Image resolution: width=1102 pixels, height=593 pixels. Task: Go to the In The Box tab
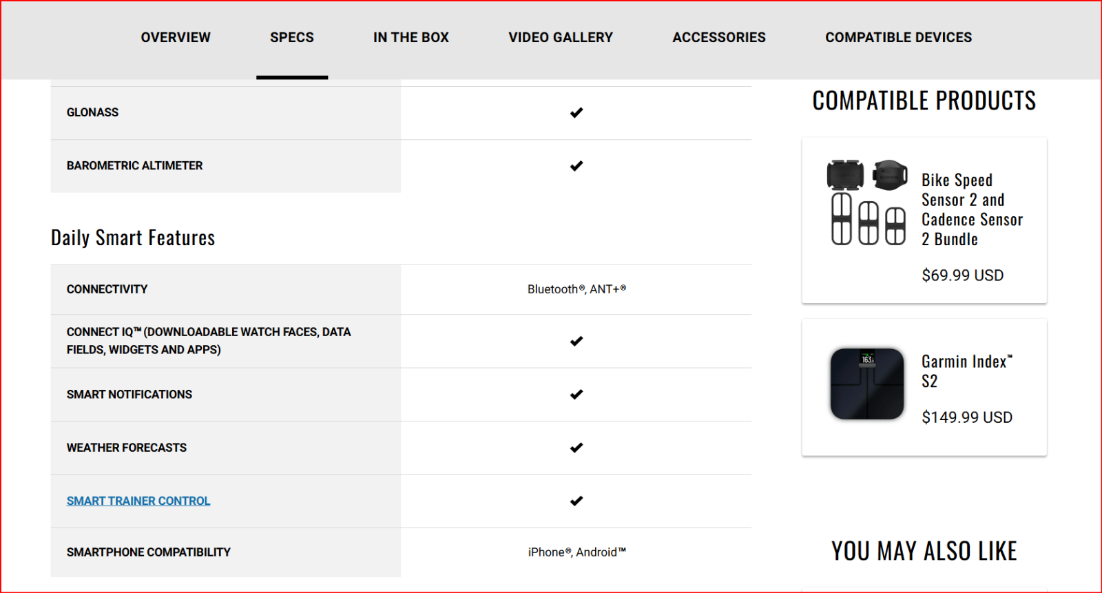[411, 37]
